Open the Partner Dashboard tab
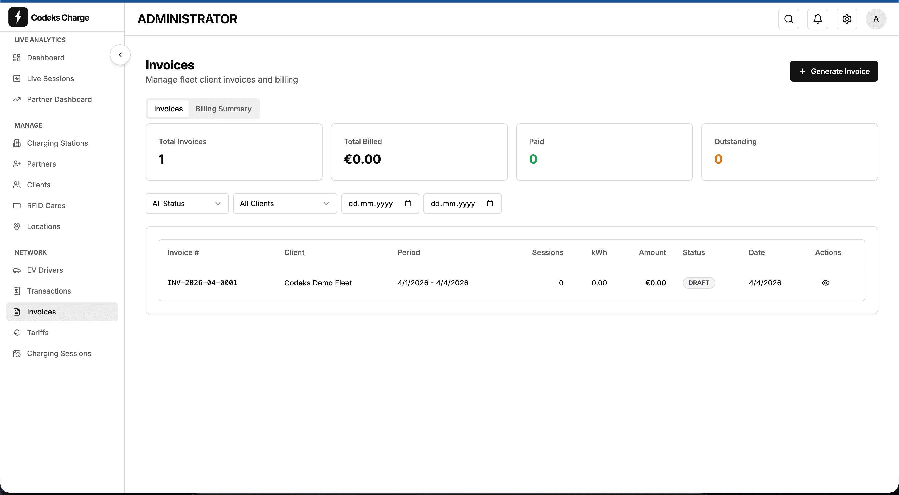Image resolution: width=899 pixels, height=495 pixels. click(59, 99)
